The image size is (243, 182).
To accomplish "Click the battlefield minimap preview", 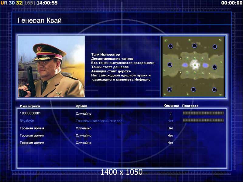I will pyautogui.click(x=193, y=66).
